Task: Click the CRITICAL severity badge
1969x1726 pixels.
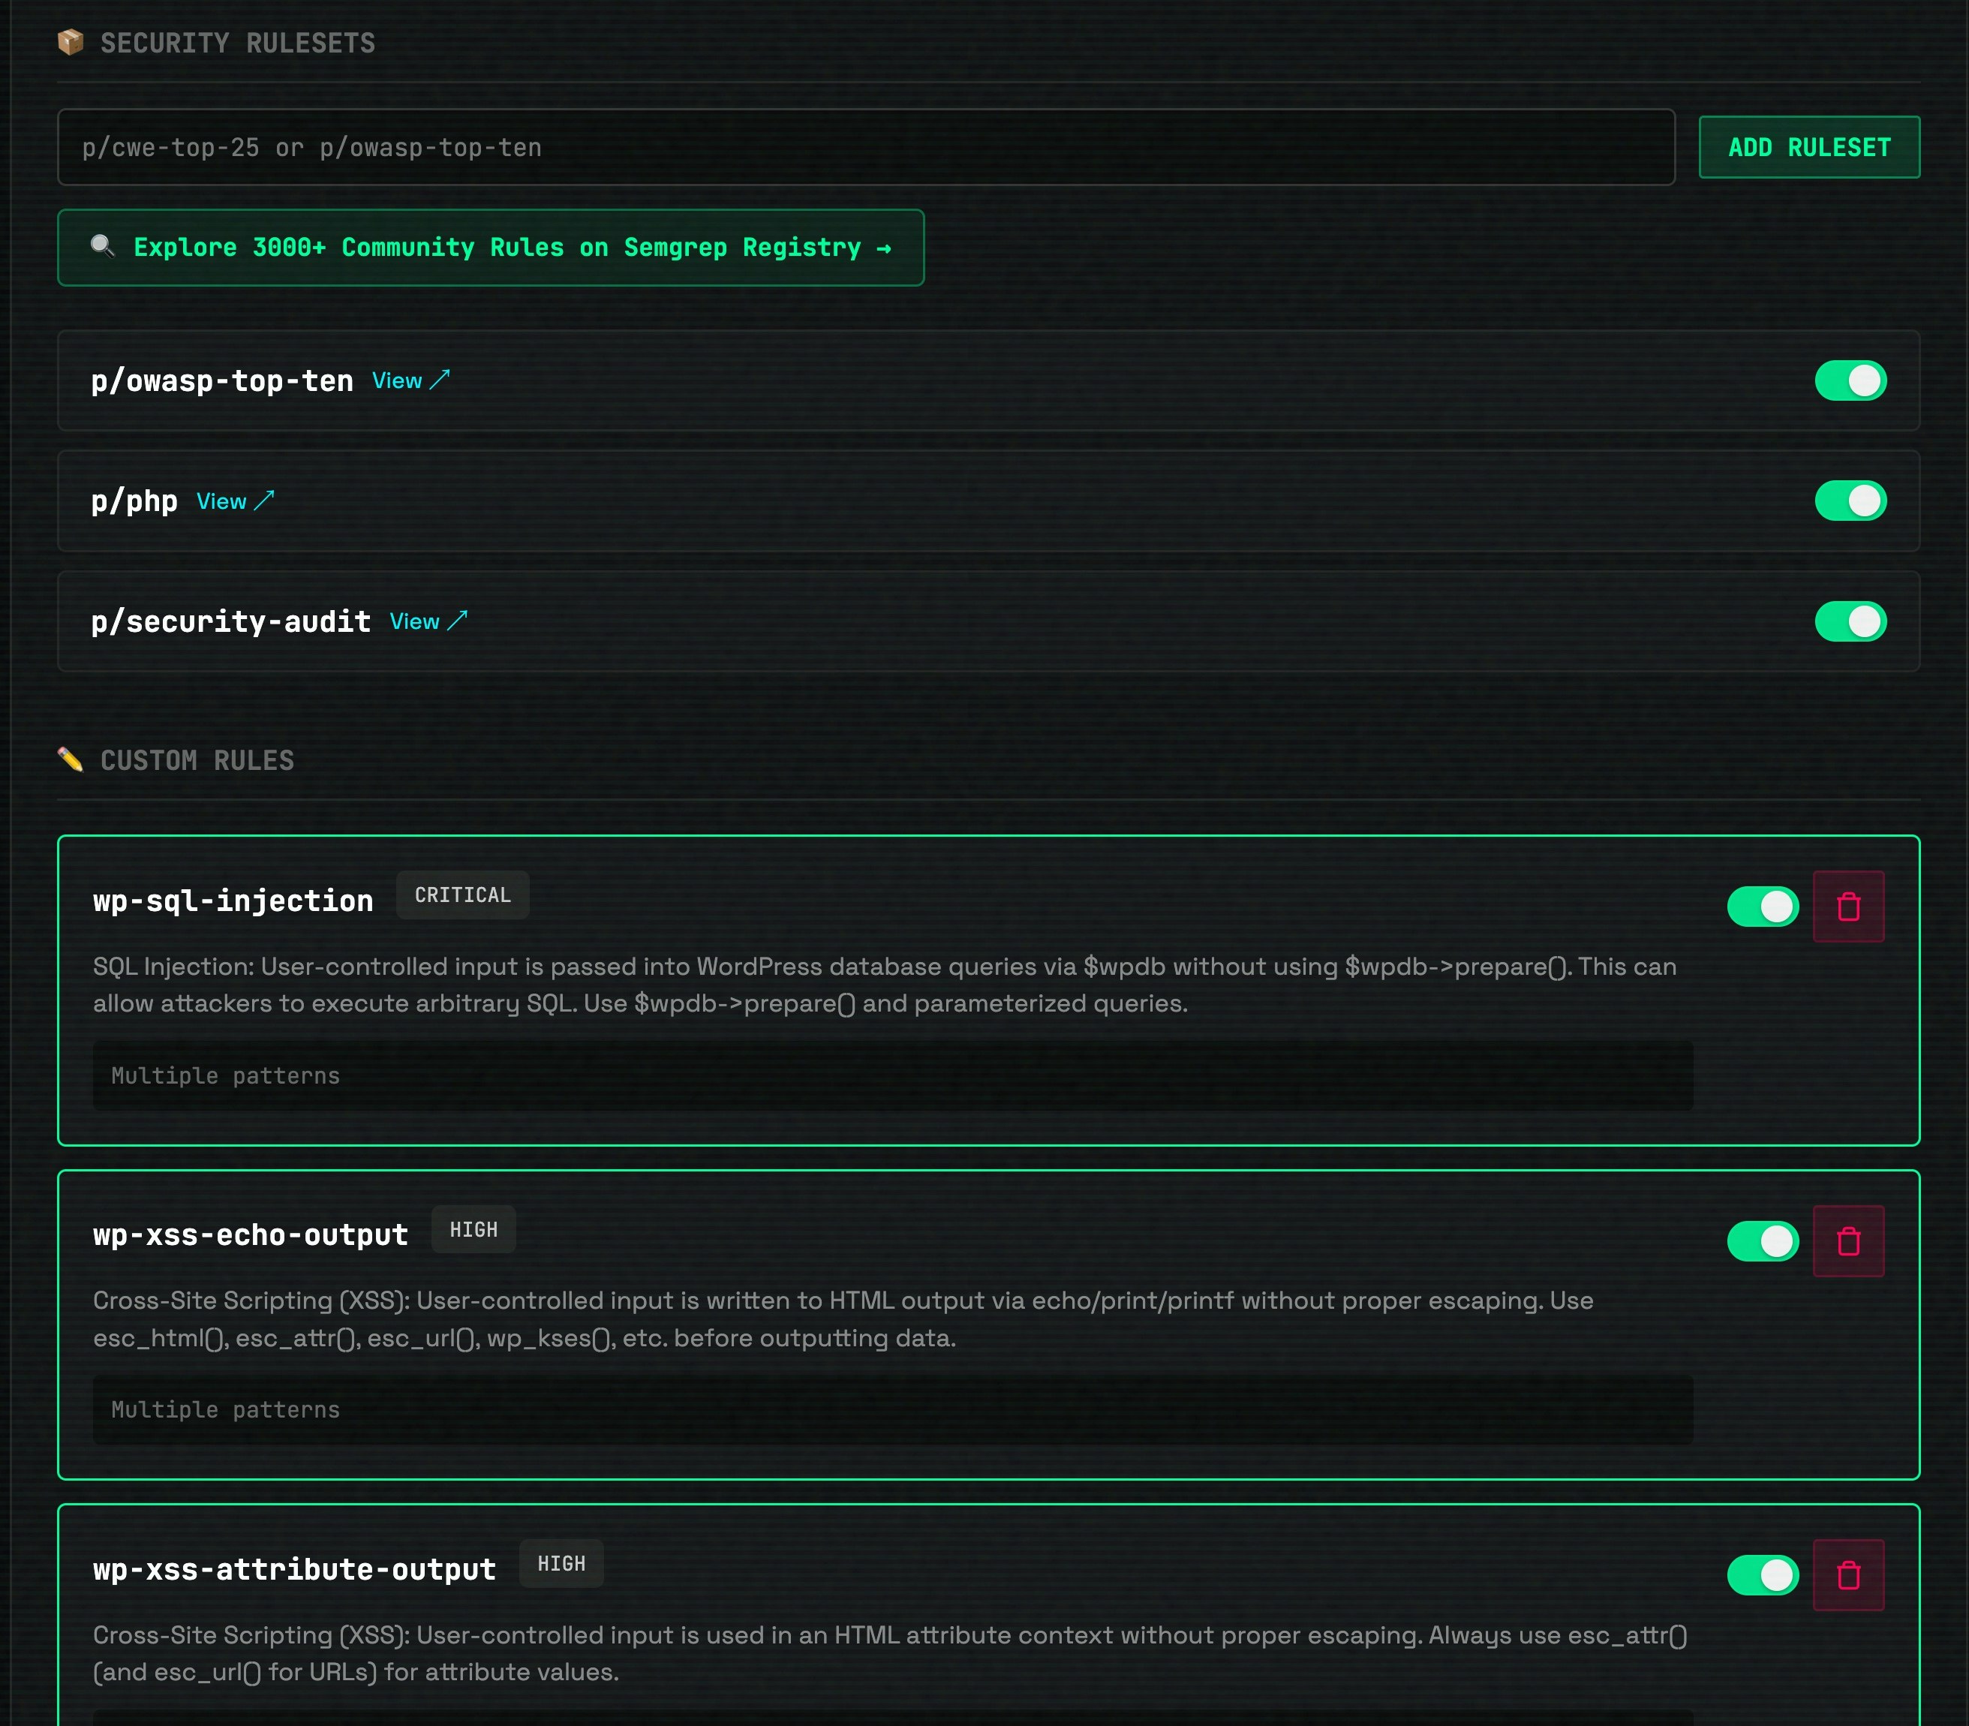Action: tap(462, 895)
